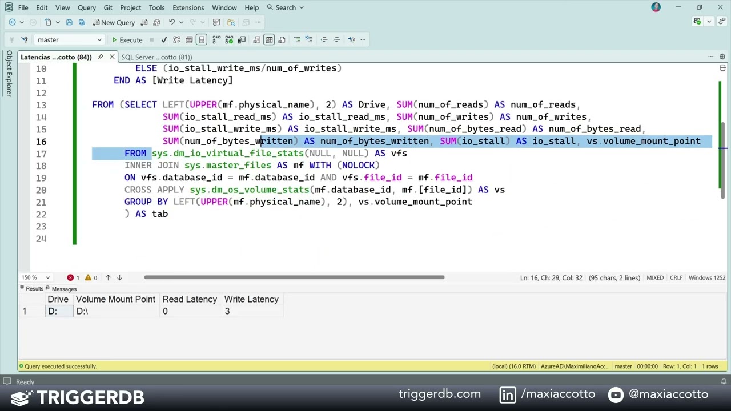Select the Results tab
This screenshot has width=731, height=411.
(x=31, y=289)
